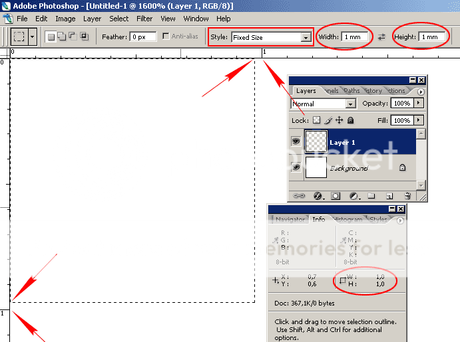Open the Image menu
The image size is (460, 342).
[x=65, y=19]
